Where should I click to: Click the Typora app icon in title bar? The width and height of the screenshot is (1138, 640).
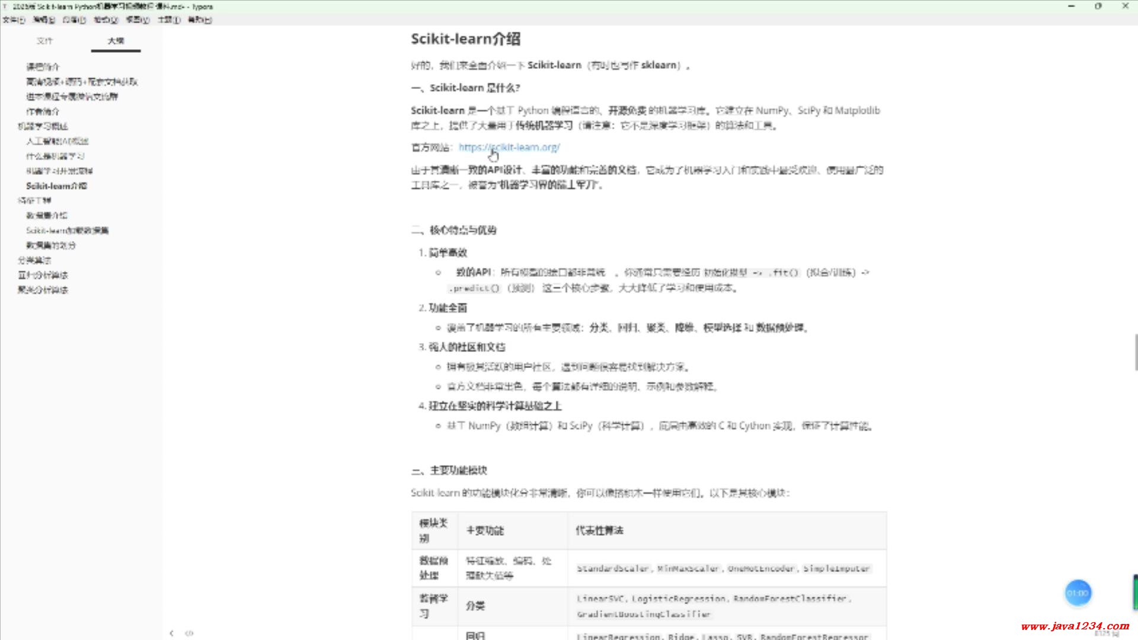pyautogui.click(x=5, y=7)
